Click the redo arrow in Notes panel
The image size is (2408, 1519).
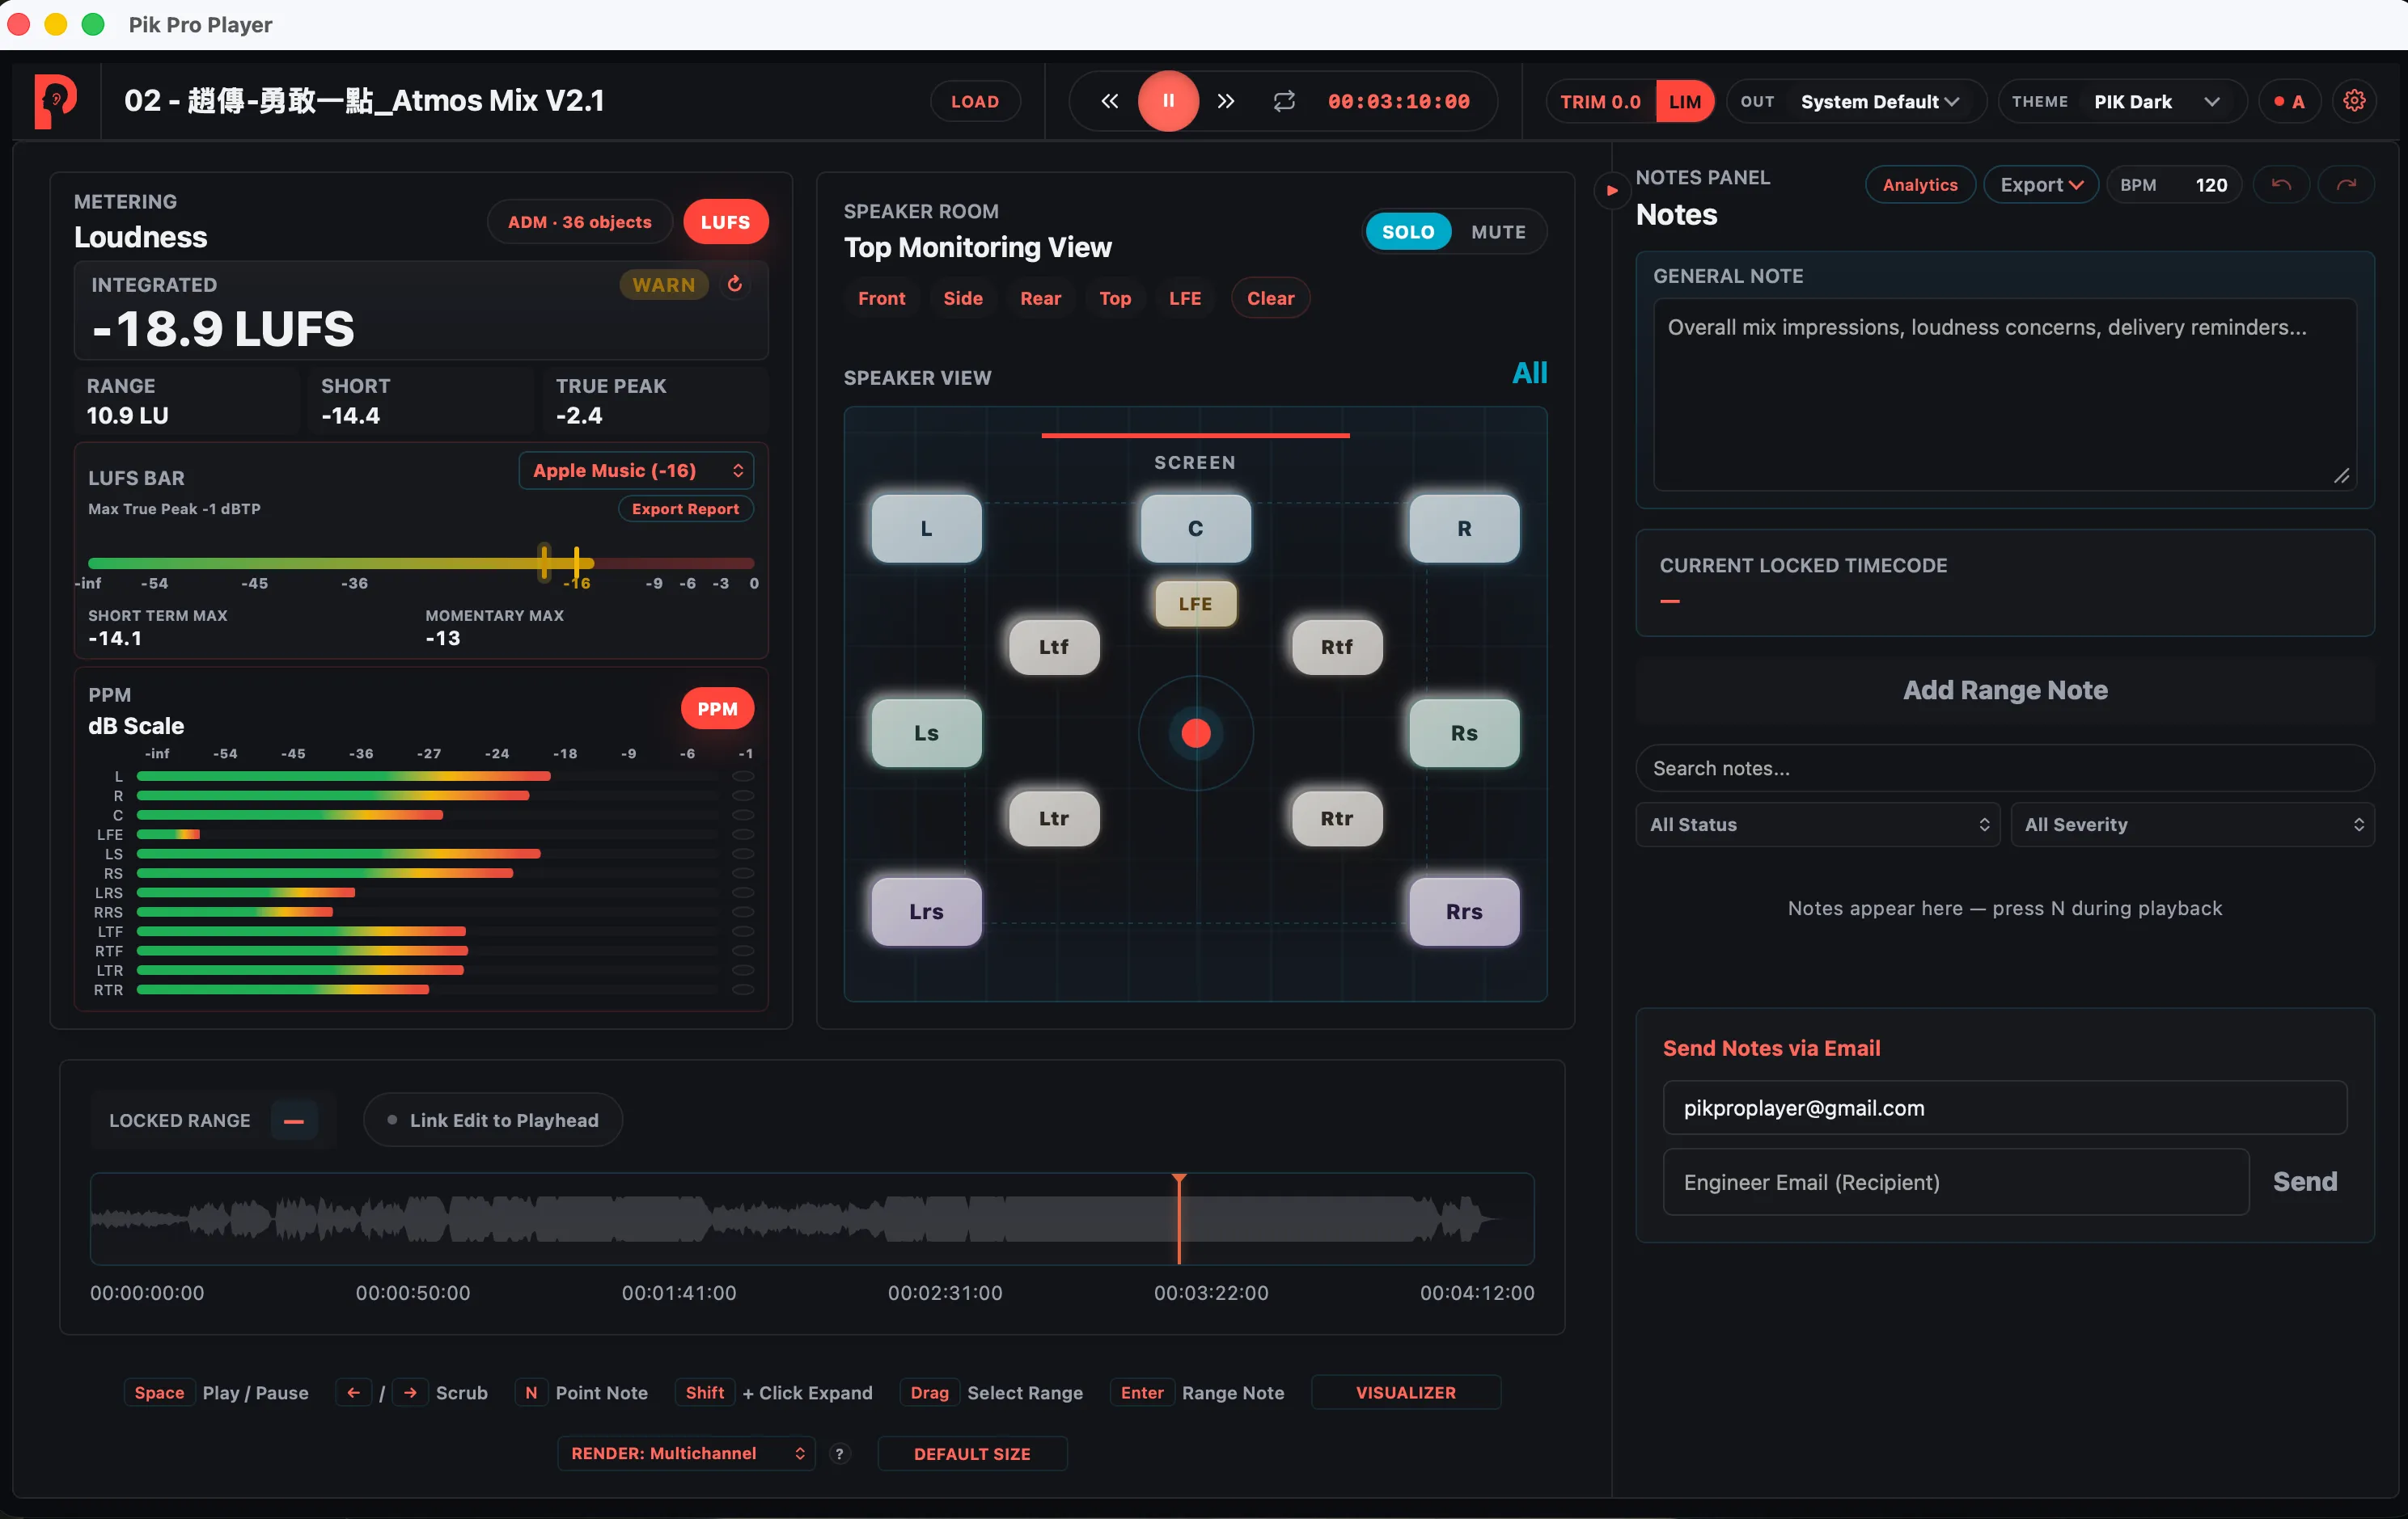pos(2346,185)
